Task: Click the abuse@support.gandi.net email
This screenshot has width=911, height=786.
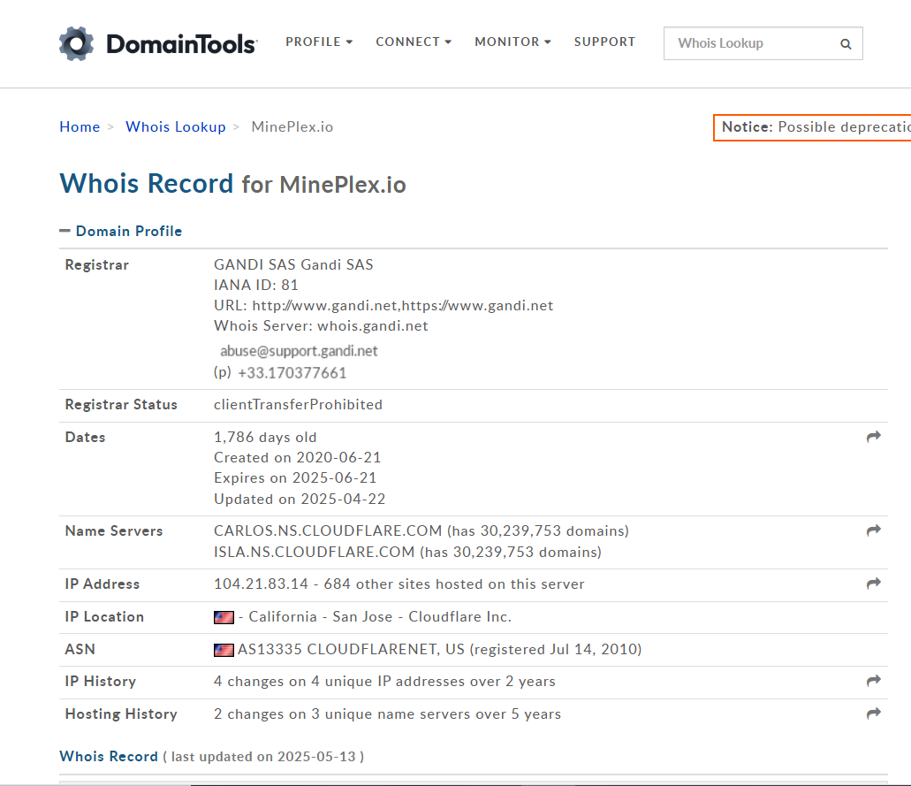Action: pyautogui.click(x=299, y=350)
